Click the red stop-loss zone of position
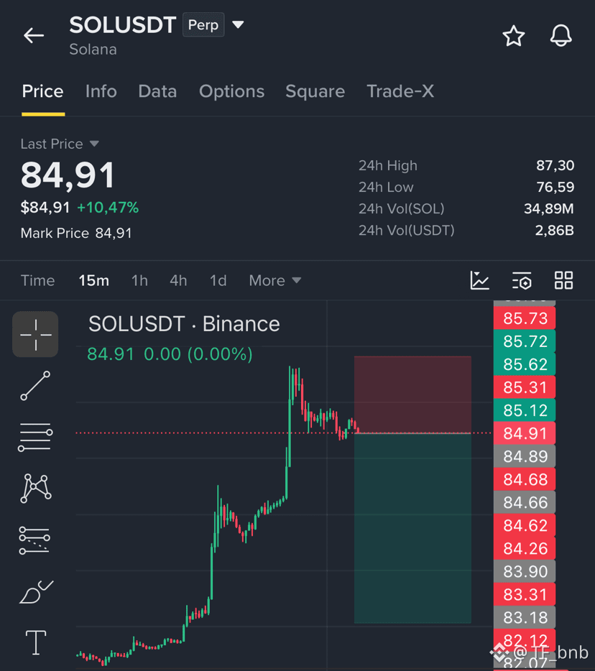Image resolution: width=595 pixels, height=671 pixels. tap(412, 394)
